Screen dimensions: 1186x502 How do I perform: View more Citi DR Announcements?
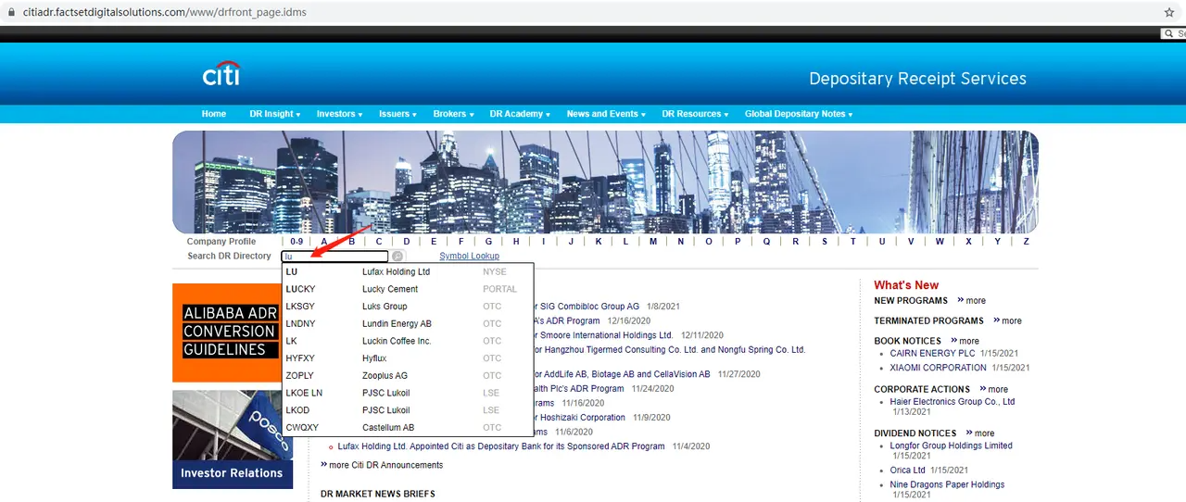tap(382, 465)
